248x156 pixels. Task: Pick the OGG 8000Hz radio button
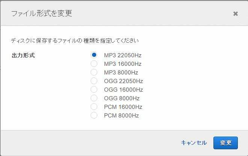94,98
